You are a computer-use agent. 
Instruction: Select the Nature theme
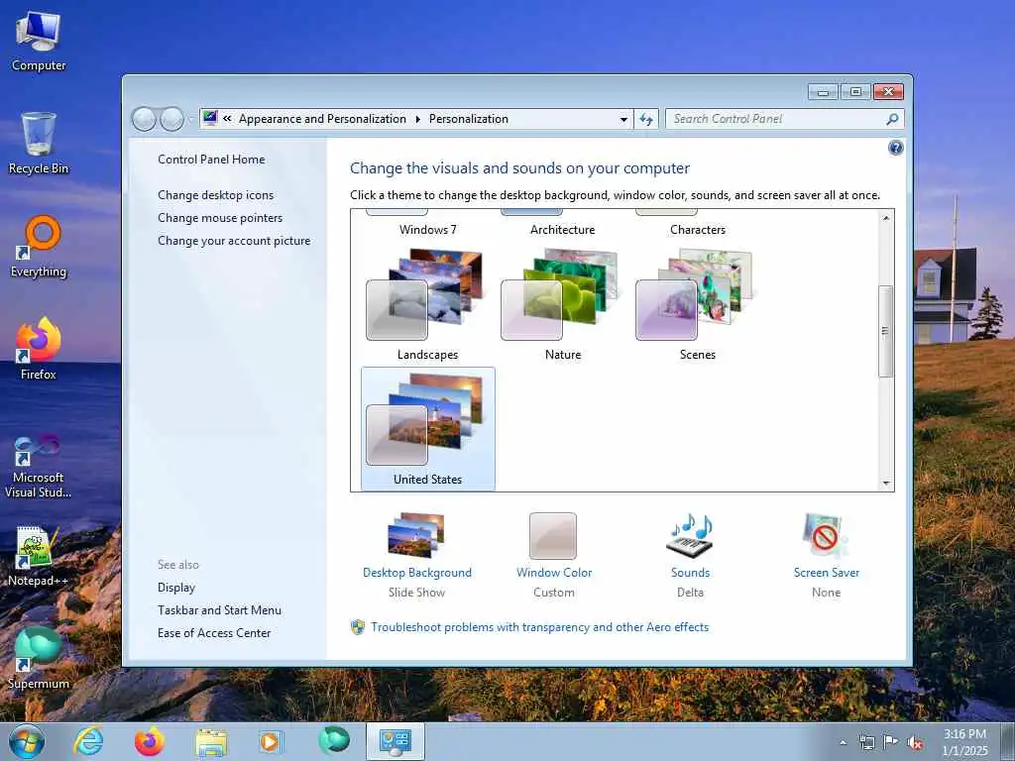click(x=563, y=304)
